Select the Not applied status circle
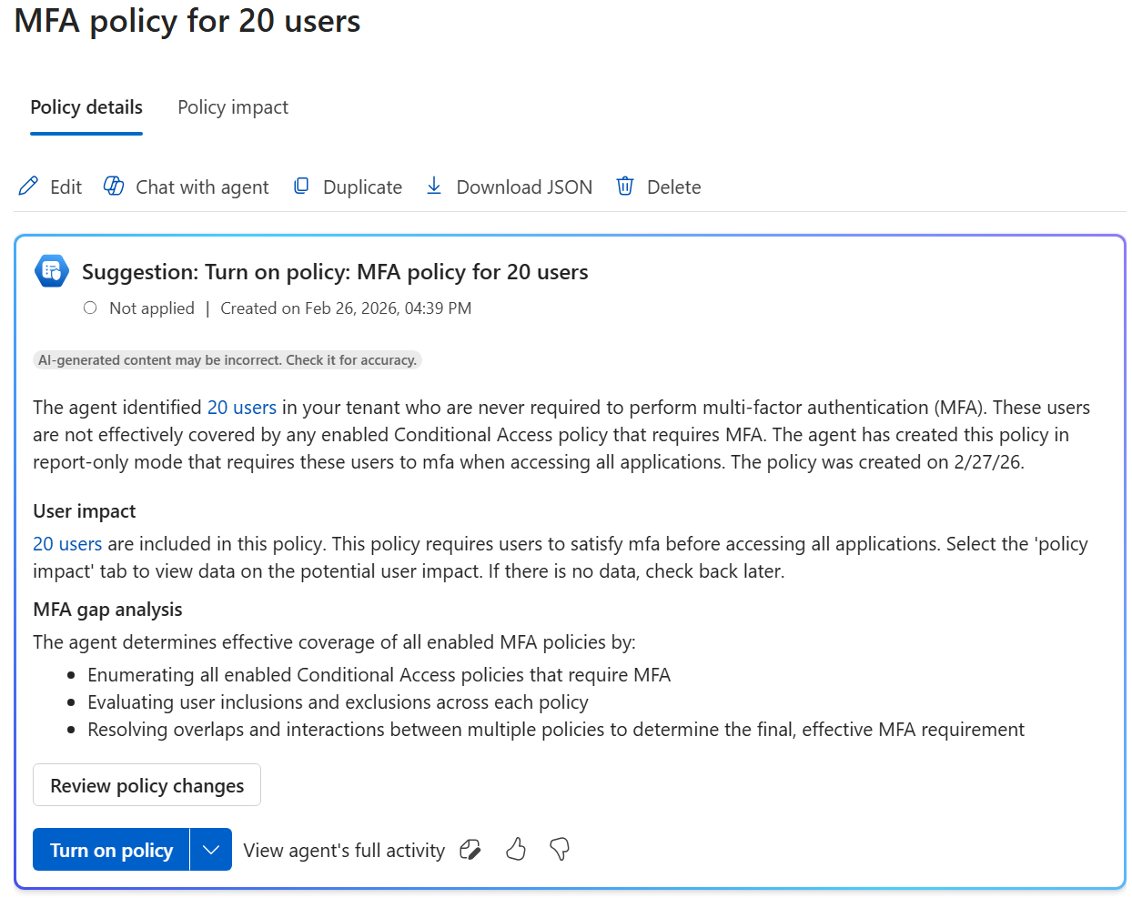 (x=90, y=308)
